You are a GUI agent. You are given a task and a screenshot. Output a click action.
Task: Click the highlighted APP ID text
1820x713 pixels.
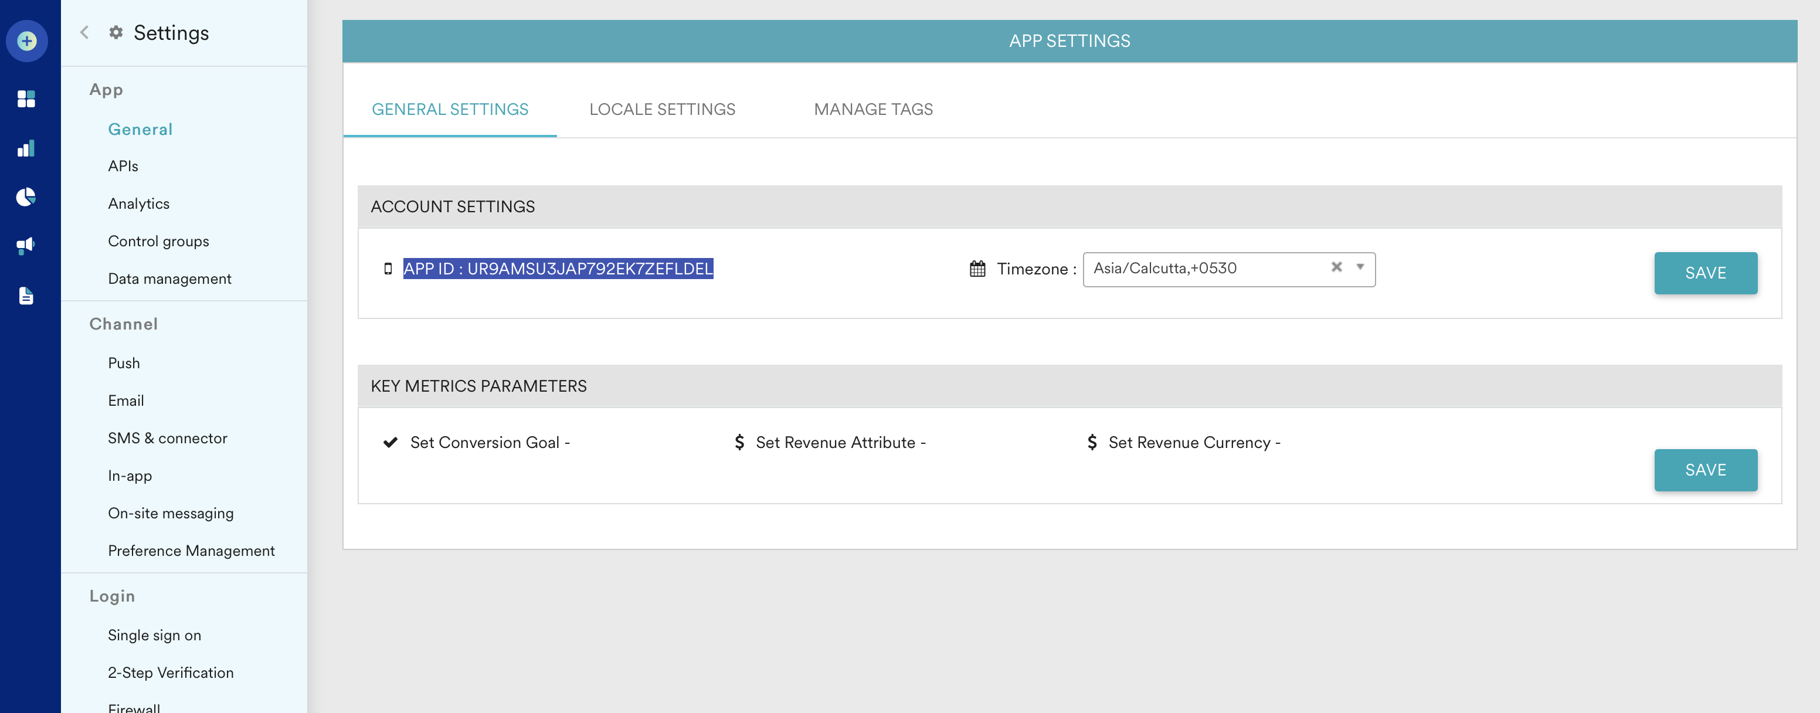click(558, 269)
